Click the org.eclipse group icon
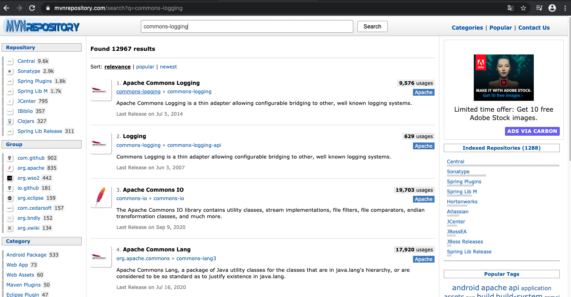This screenshot has width=571, height=297. pos(10,198)
